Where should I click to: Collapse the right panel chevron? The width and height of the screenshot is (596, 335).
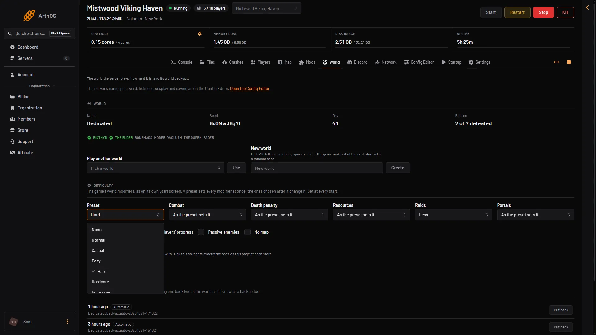pos(587,7)
